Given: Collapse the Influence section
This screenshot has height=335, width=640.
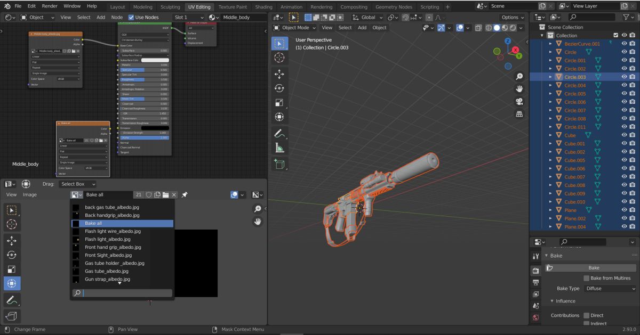Looking at the screenshot, I should [553, 301].
